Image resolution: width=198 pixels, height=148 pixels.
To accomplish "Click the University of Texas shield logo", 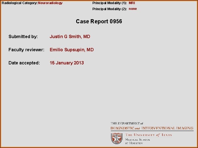I will (x=117, y=138).
